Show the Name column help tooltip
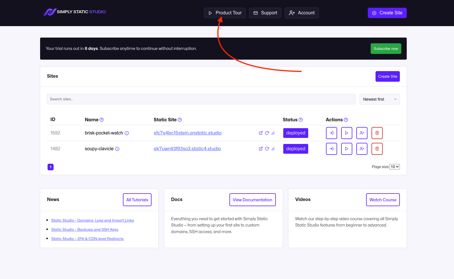Viewport: 454px width, 279px height. [x=101, y=120]
